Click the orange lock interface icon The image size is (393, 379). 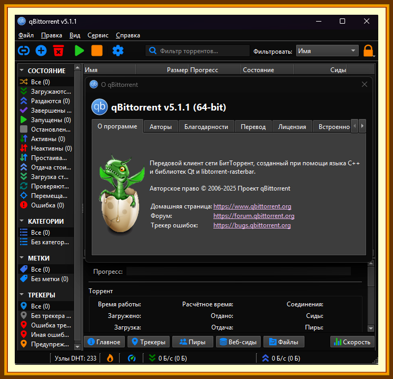coord(368,51)
